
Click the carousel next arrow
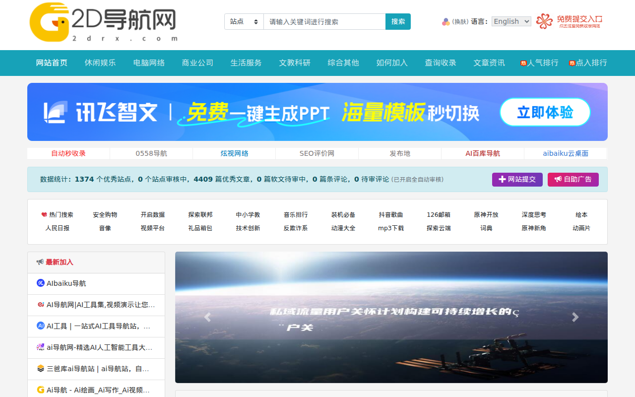pyautogui.click(x=575, y=317)
